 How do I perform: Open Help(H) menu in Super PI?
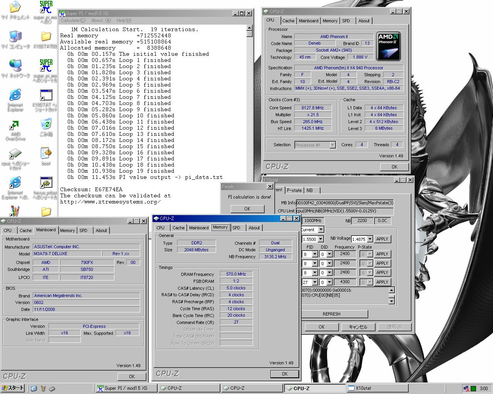click(x=124, y=20)
